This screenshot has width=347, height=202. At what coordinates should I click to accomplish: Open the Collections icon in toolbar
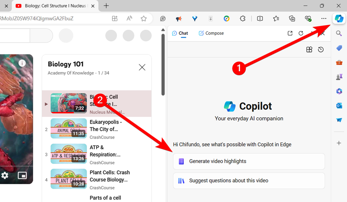[292, 18]
